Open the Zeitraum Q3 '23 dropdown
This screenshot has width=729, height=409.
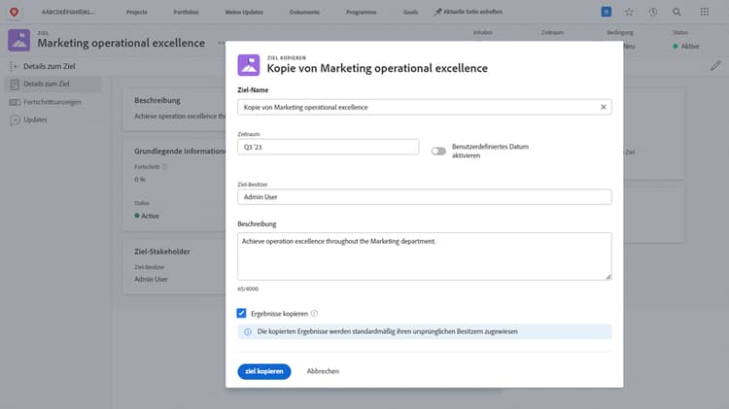point(328,148)
